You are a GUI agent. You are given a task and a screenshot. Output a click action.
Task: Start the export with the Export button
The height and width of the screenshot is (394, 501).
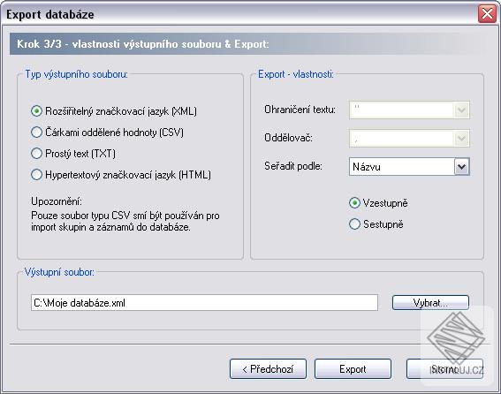(353, 368)
